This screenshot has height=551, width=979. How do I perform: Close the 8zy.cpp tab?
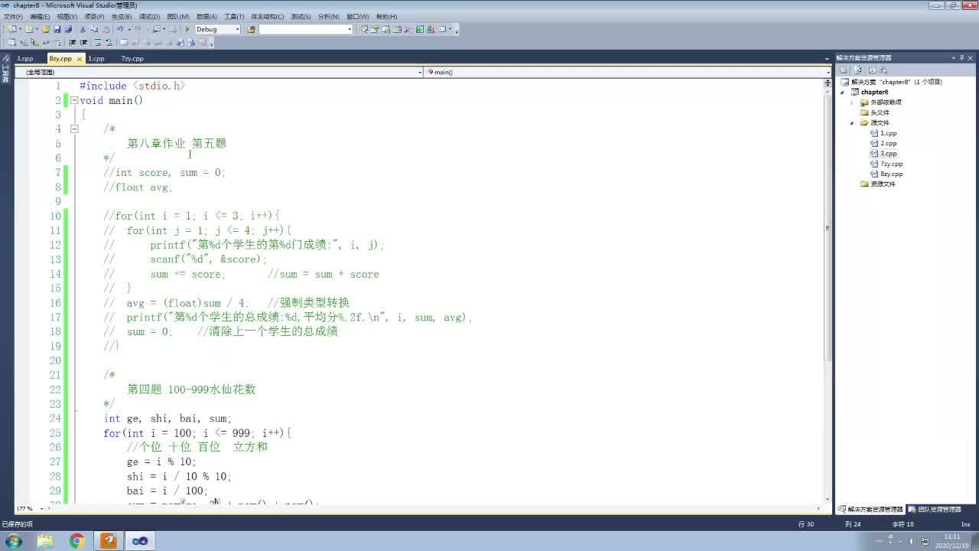coord(77,58)
